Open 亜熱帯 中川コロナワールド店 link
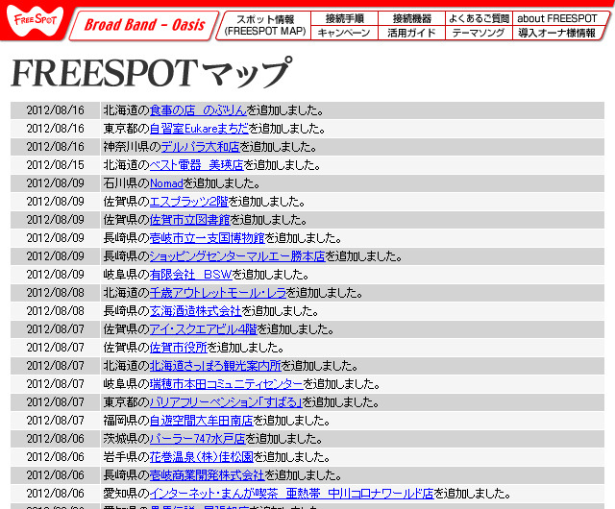This screenshot has height=509, width=615. click(x=291, y=494)
